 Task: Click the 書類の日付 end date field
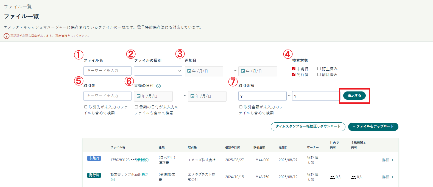[207, 96]
